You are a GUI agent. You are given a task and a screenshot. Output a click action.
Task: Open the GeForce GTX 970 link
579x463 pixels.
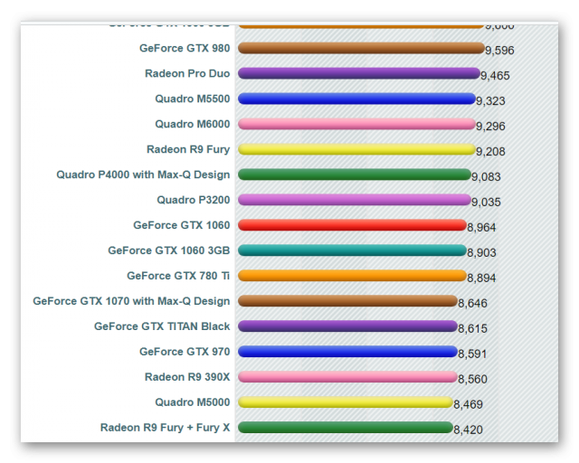point(185,352)
